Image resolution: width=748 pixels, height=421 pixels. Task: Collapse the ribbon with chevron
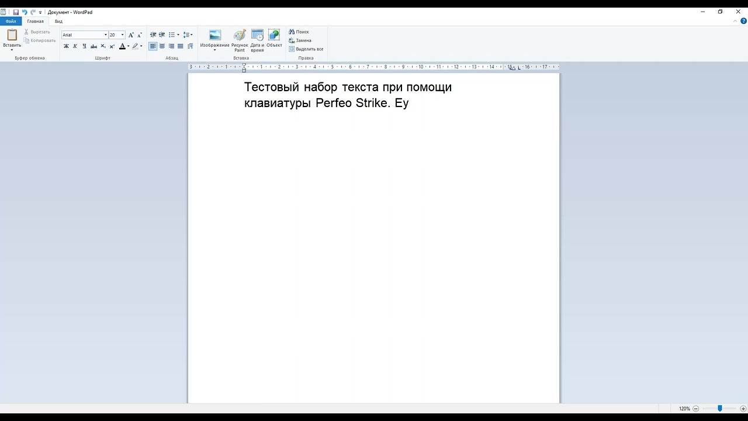[x=735, y=21]
